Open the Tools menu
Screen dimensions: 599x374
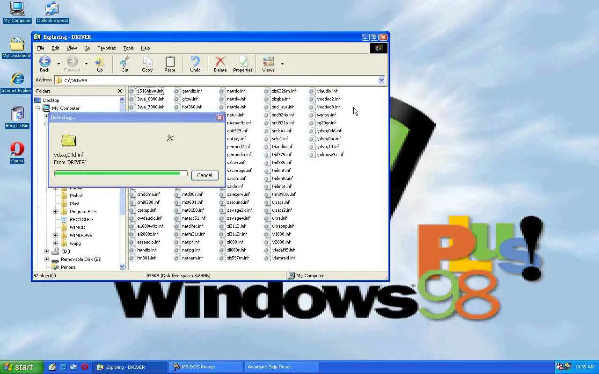tap(128, 48)
